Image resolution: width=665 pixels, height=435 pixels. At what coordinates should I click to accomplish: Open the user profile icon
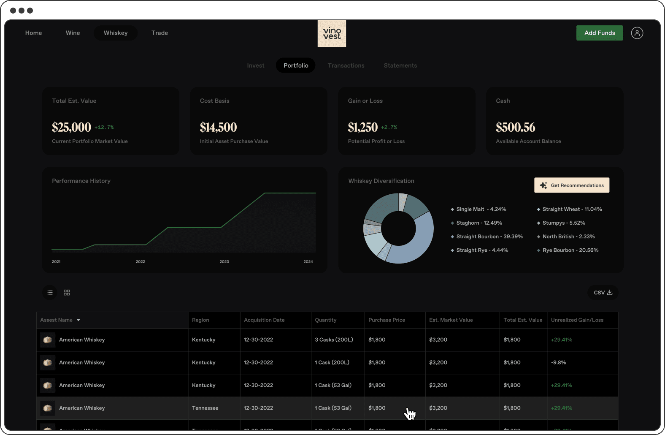pos(637,33)
